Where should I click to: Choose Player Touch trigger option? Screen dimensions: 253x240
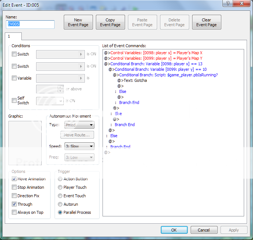click(60, 187)
